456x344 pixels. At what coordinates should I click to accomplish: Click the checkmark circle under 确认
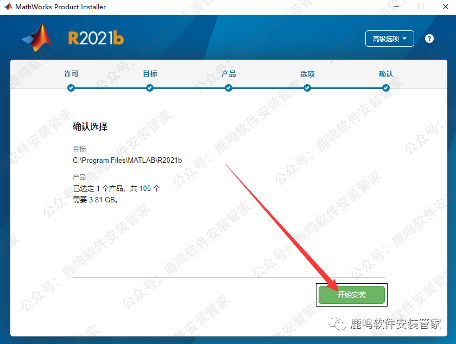[x=386, y=88]
